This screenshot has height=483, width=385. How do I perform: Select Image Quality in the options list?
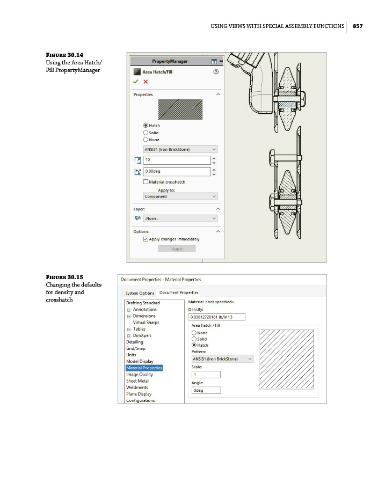[x=139, y=375]
